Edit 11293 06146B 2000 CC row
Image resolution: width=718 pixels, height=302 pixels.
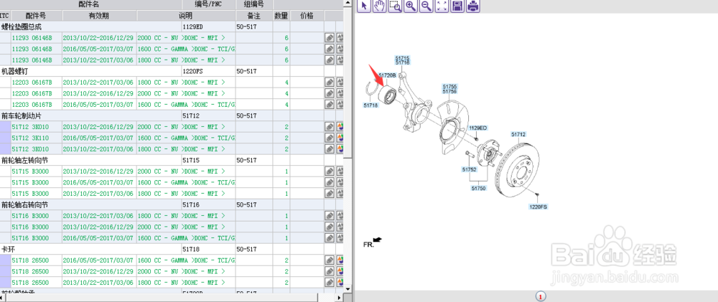tap(330, 37)
